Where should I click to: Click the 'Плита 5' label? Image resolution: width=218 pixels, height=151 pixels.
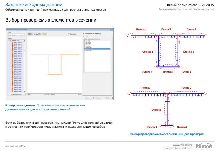pyautogui.click(x=168, y=72)
